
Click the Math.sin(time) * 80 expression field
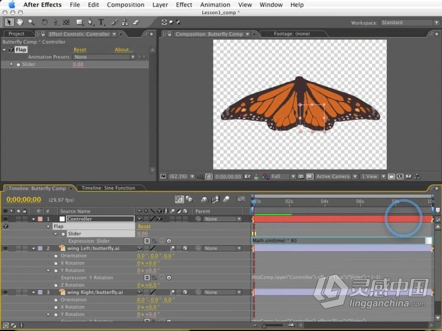[342, 240]
